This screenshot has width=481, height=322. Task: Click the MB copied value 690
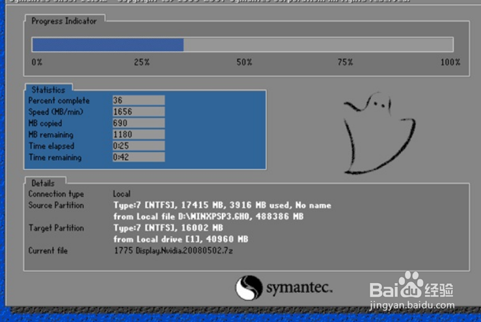[x=139, y=123]
